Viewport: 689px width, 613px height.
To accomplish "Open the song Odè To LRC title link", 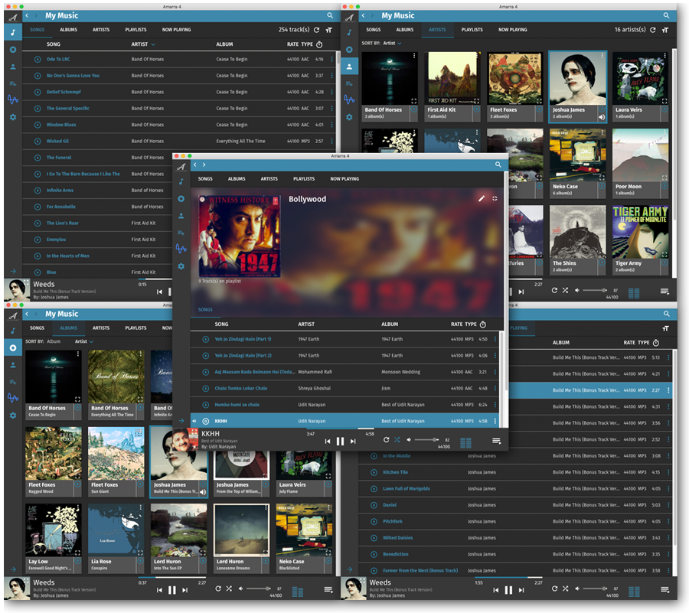I will [58, 59].
